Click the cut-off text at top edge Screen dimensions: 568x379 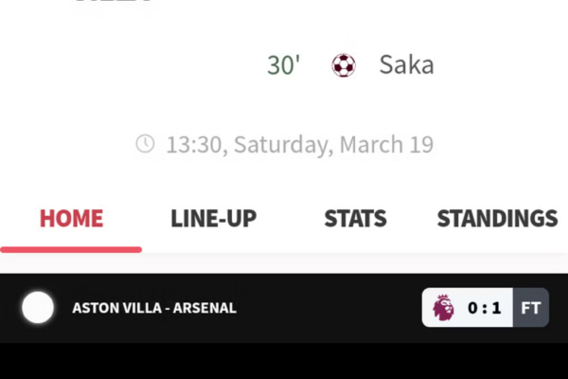click(114, 3)
